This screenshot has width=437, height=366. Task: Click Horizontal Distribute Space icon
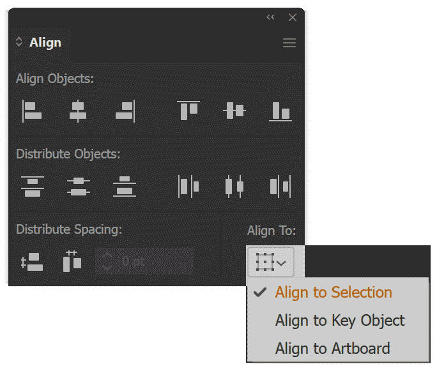72,262
